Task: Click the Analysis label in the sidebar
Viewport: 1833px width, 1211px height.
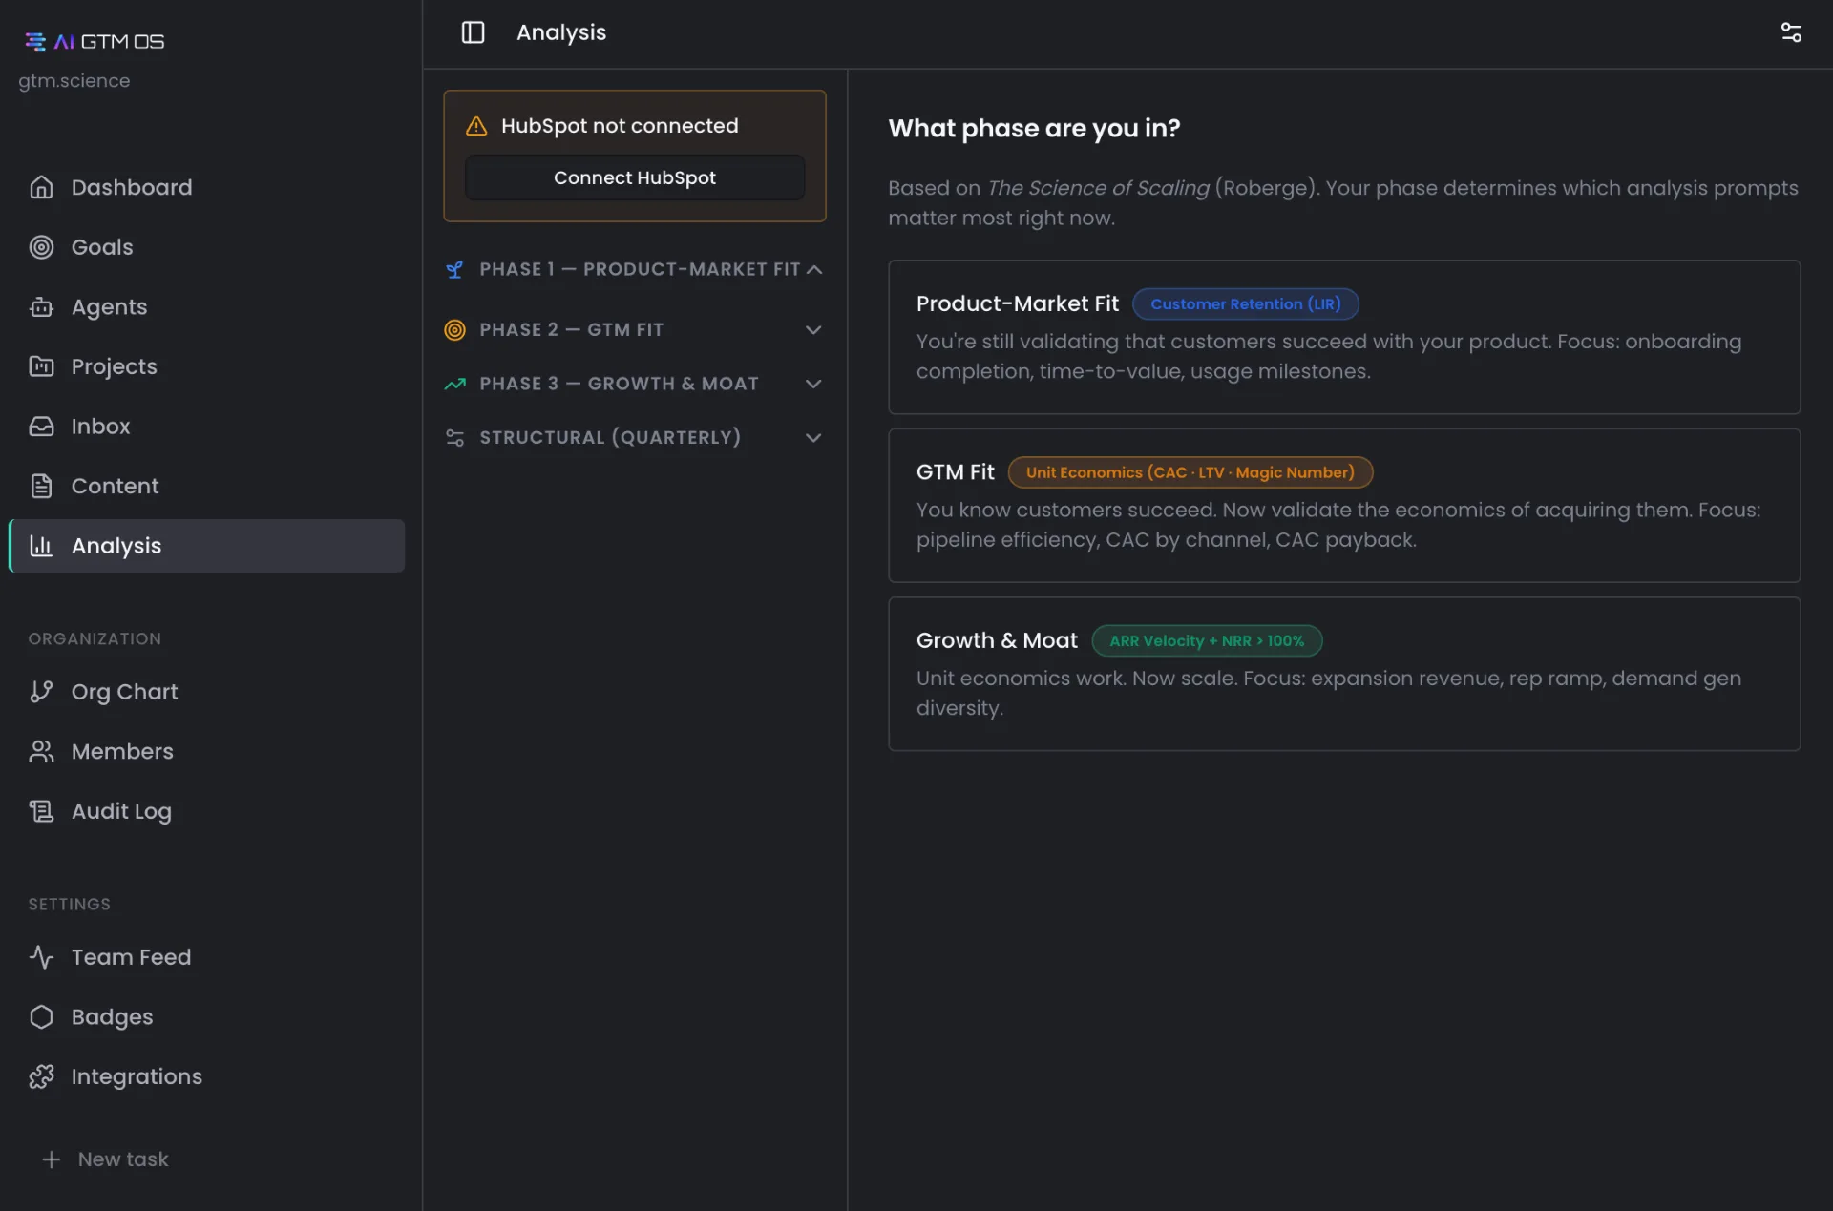Action: [116, 546]
